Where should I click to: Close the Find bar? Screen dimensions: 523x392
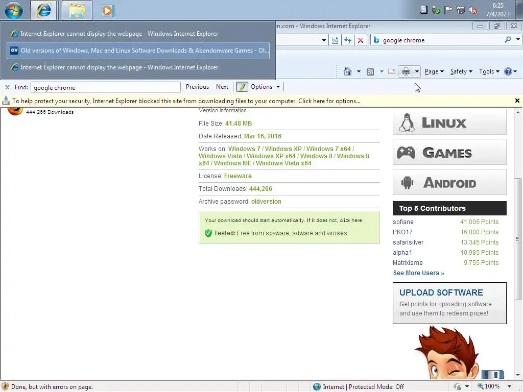click(7, 87)
